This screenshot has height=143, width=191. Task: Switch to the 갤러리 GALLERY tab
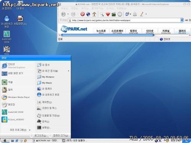point(182,31)
